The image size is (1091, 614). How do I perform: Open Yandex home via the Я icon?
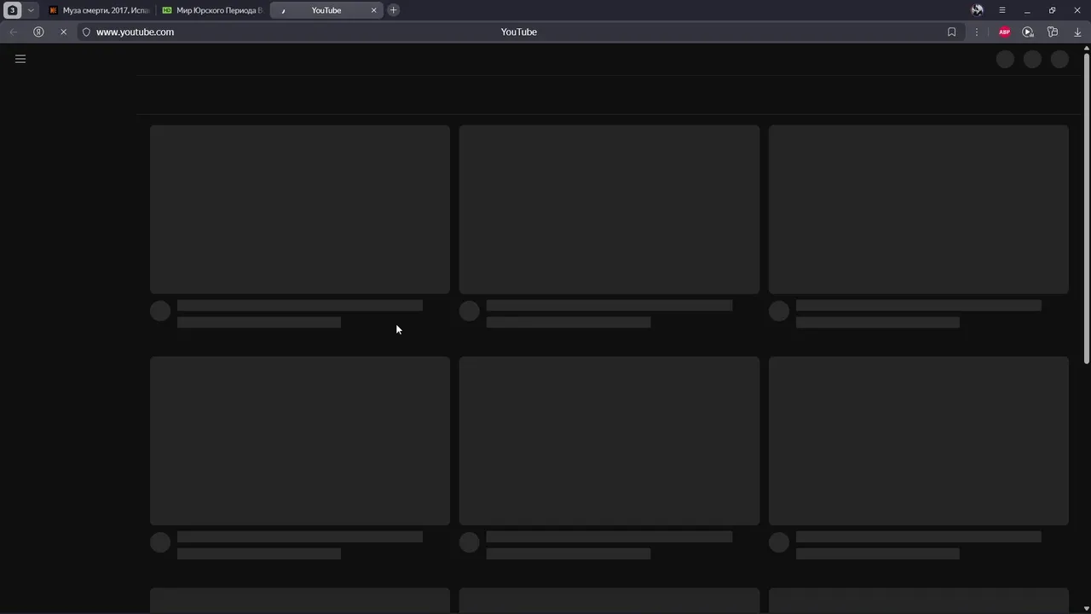pos(38,32)
